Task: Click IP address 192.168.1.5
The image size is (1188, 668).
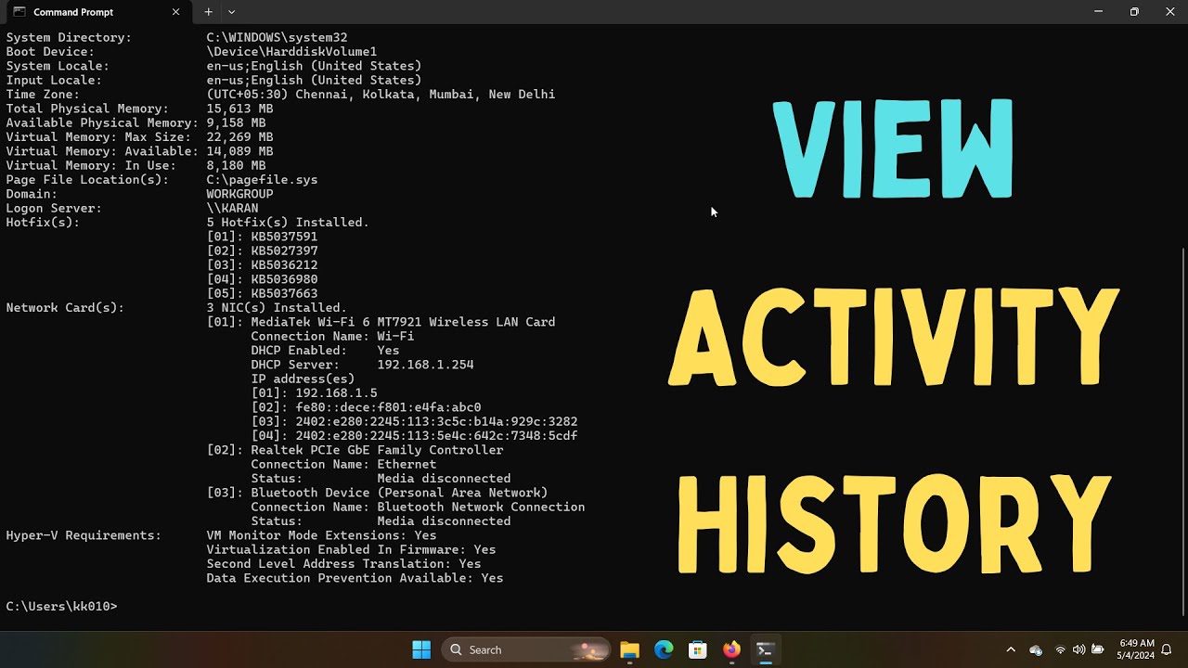Action: pyautogui.click(x=336, y=392)
